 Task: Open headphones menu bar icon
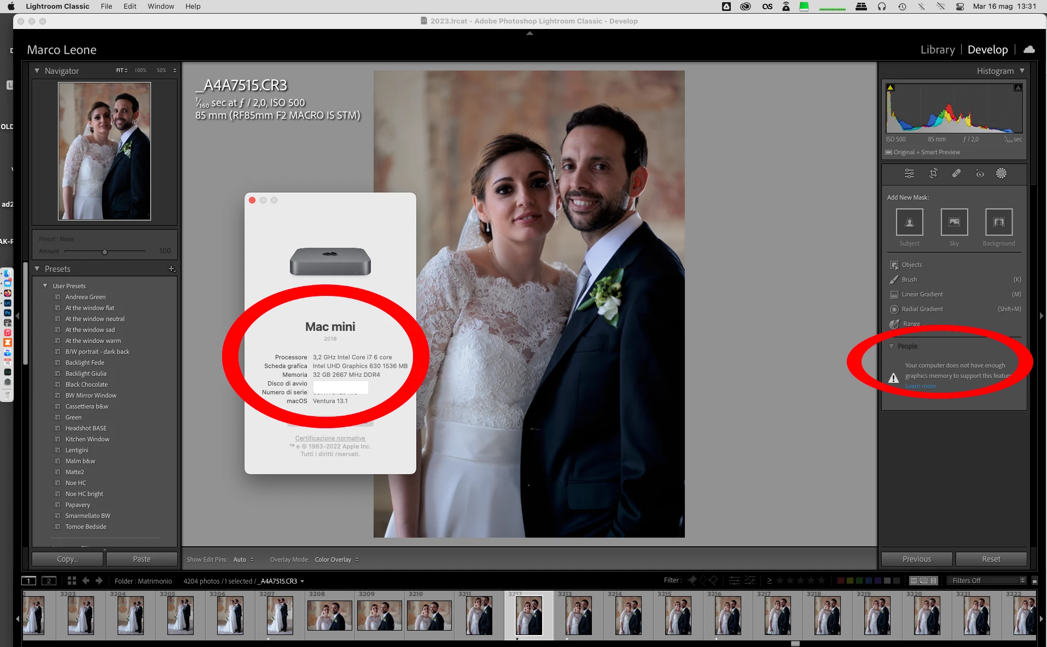click(x=882, y=7)
